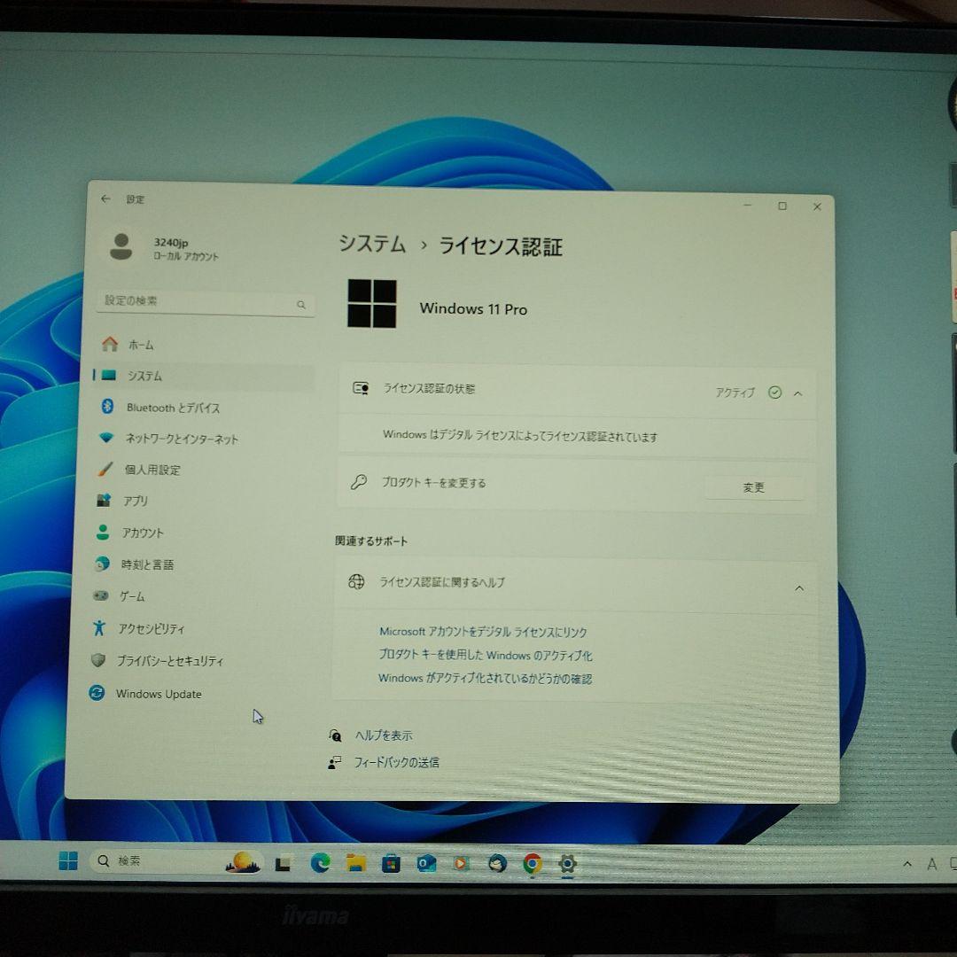Screen dimensions: 957x957
Task: Click the key icon beside プロダクト キーを変更する
Action: pos(359,482)
